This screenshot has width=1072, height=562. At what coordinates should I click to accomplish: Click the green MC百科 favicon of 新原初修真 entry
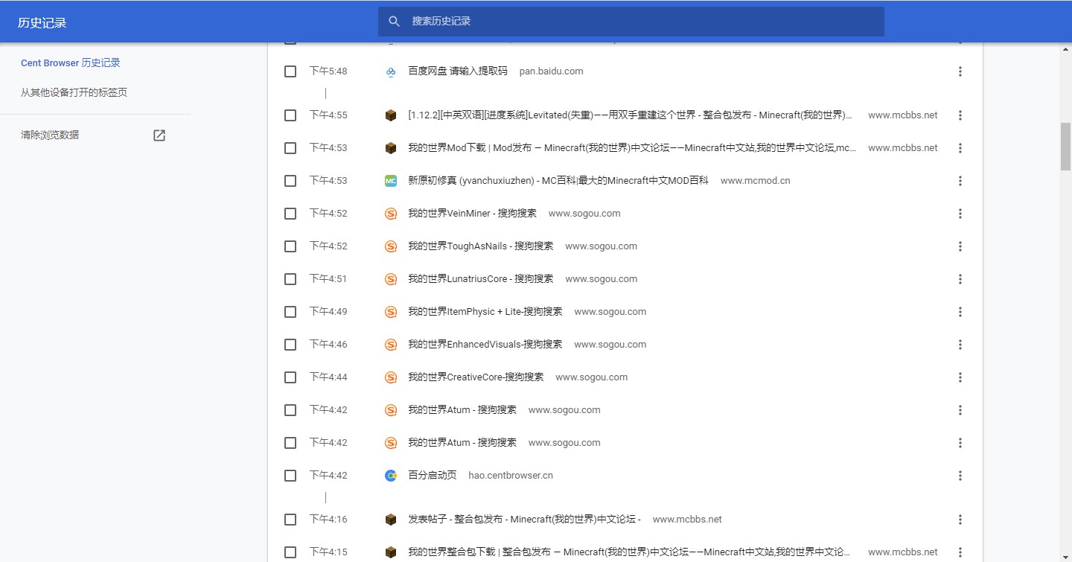pos(391,181)
